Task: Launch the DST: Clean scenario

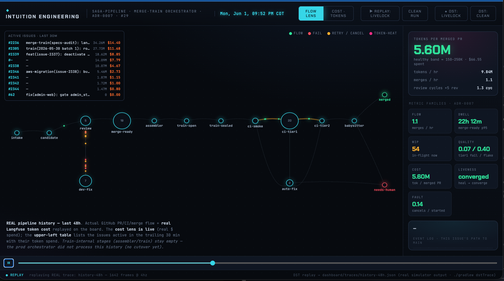Action: 483,13
